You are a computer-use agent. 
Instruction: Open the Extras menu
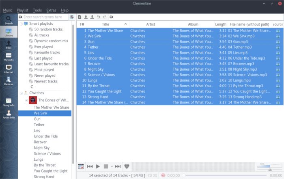(x=51, y=10)
